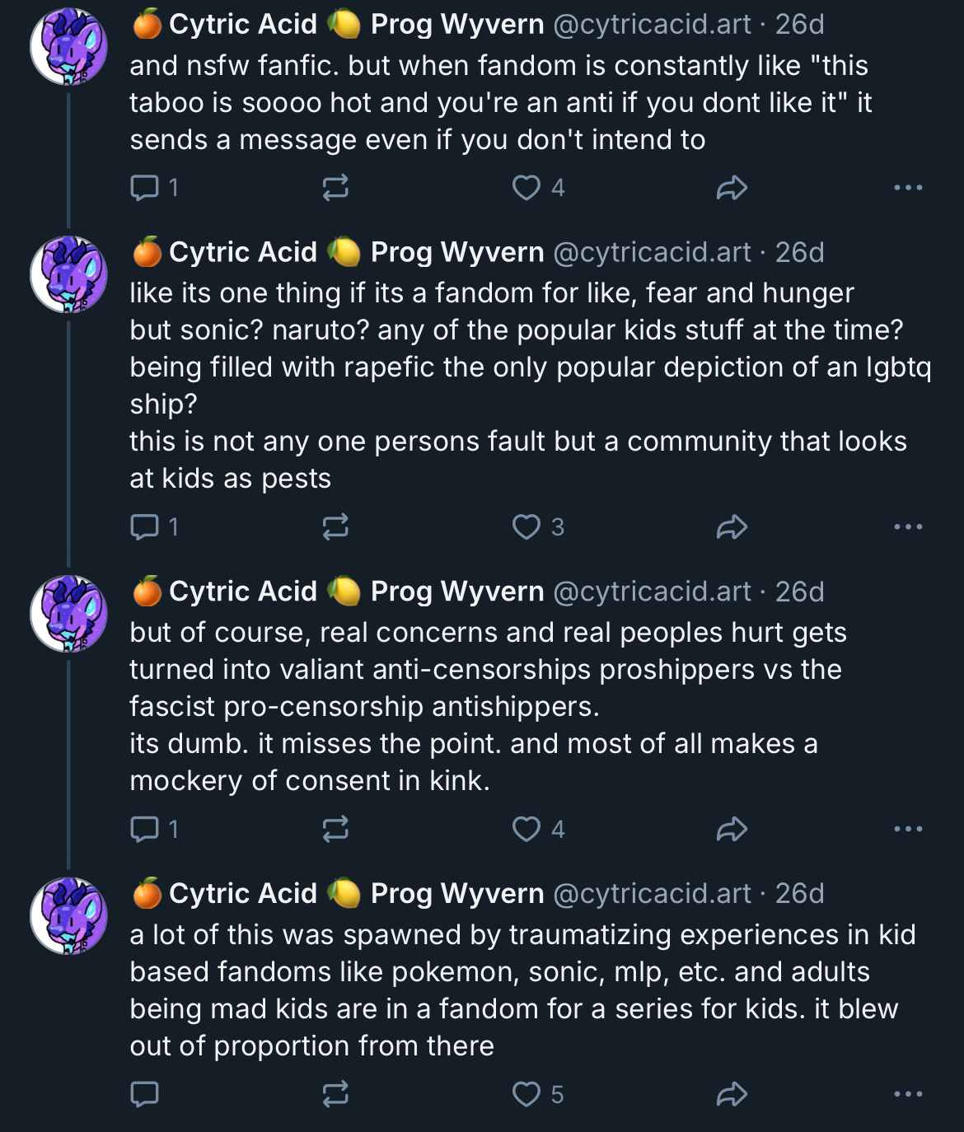
Task: Share the post ending "consent in kink"
Action: (731, 829)
